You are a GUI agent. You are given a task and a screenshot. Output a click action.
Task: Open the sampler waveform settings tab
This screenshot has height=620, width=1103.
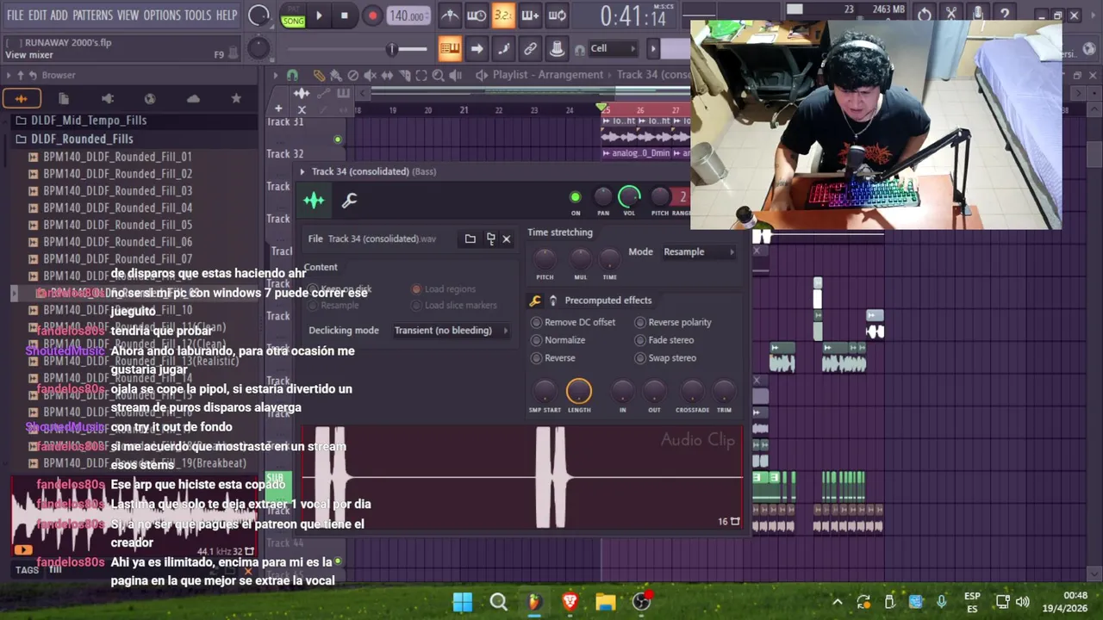[x=314, y=201]
